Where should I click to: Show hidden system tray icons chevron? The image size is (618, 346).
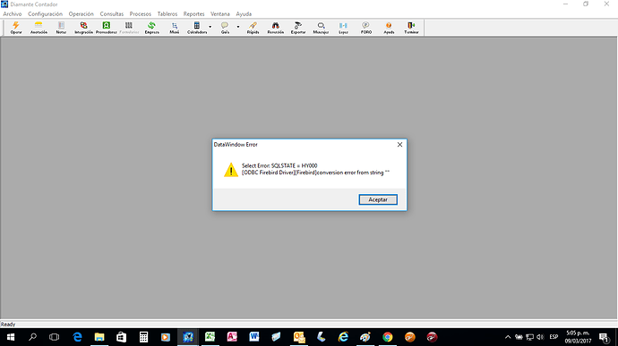[508, 337]
